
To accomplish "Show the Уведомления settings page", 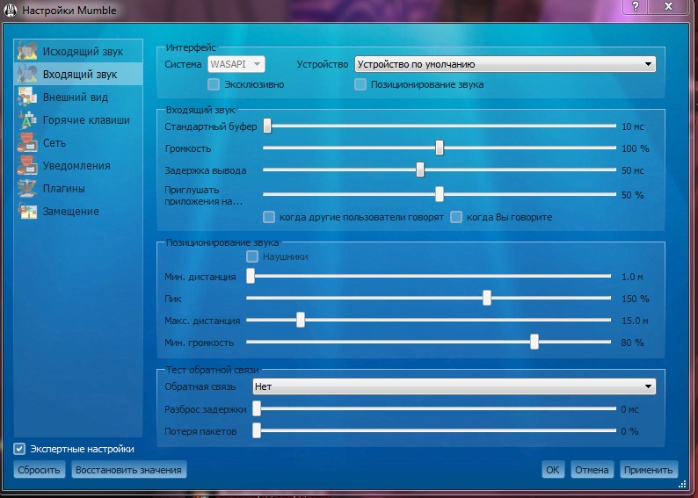I will [76, 166].
